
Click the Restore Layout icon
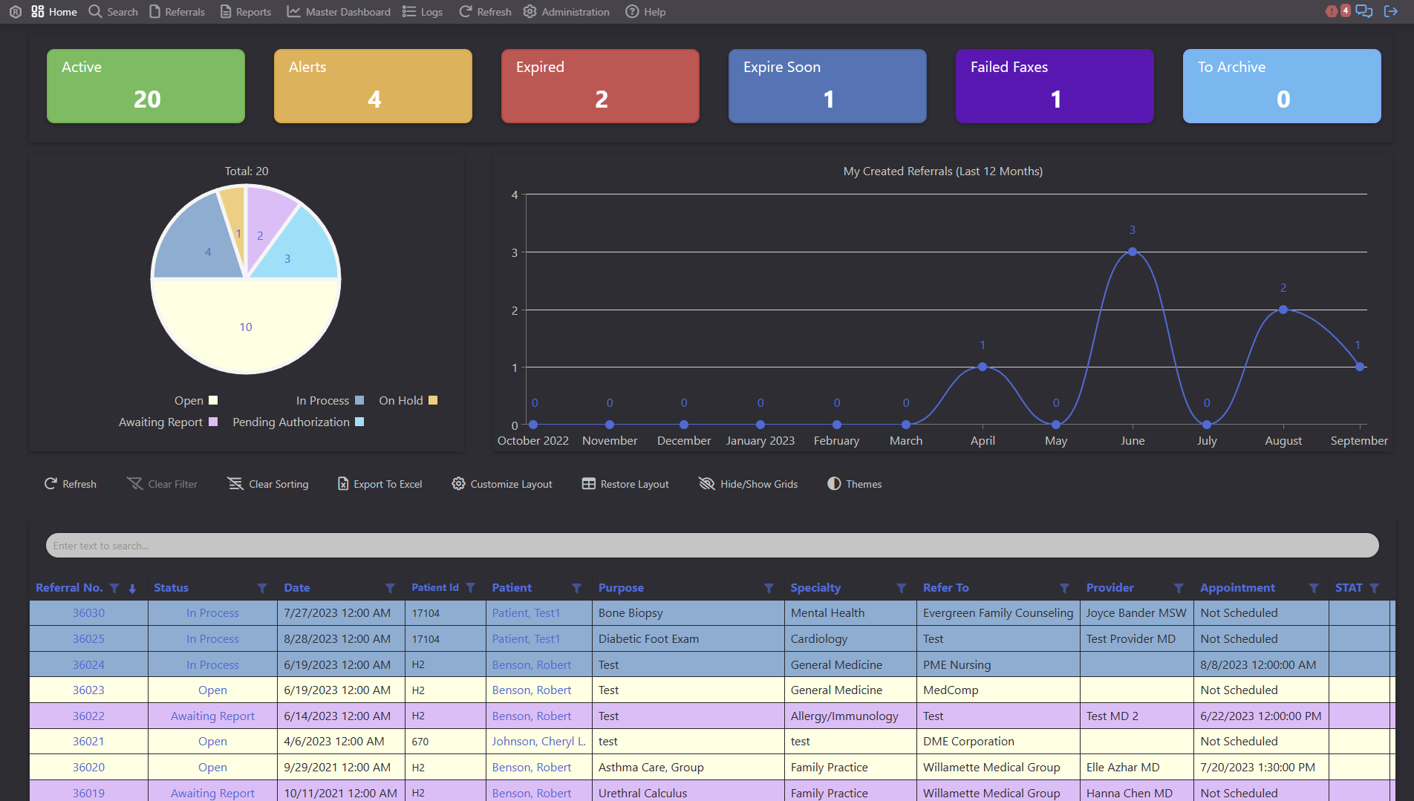pyautogui.click(x=588, y=484)
